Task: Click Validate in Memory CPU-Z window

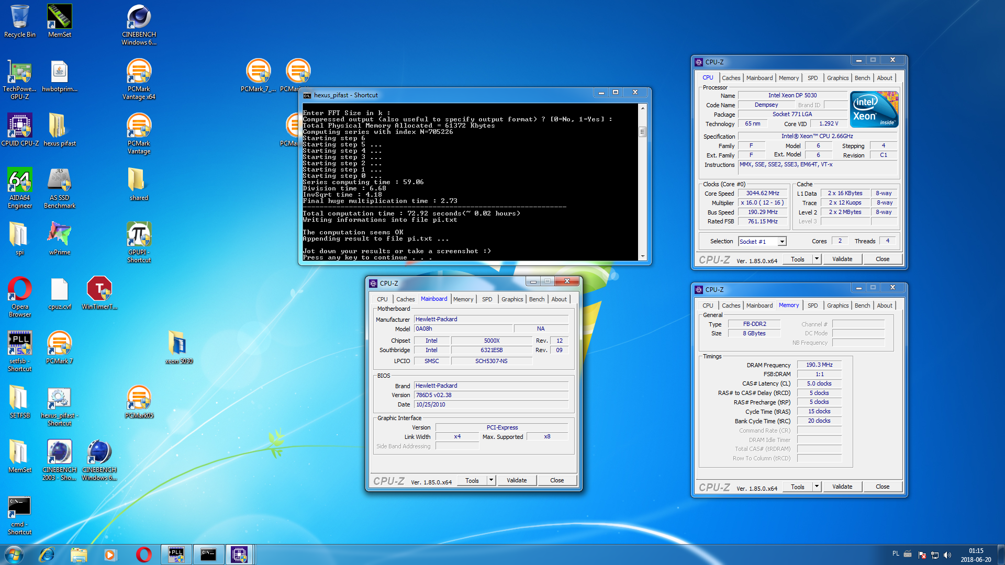Action: [x=842, y=487]
